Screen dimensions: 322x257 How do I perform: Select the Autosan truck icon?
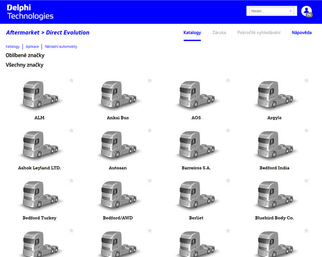pos(118,144)
